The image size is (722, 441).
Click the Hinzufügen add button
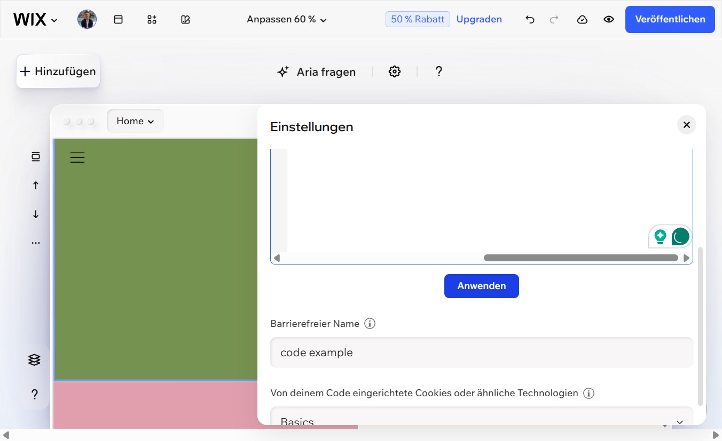tap(58, 71)
